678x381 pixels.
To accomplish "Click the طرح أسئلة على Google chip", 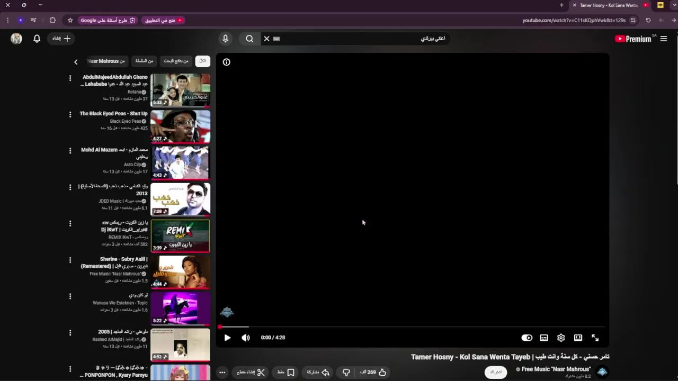I will [x=108, y=20].
